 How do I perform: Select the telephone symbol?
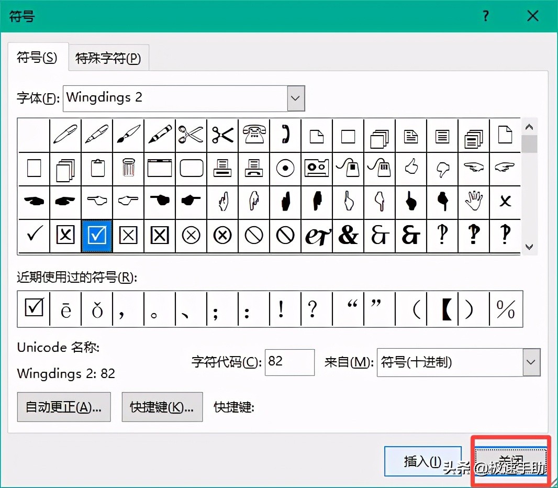click(254, 136)
